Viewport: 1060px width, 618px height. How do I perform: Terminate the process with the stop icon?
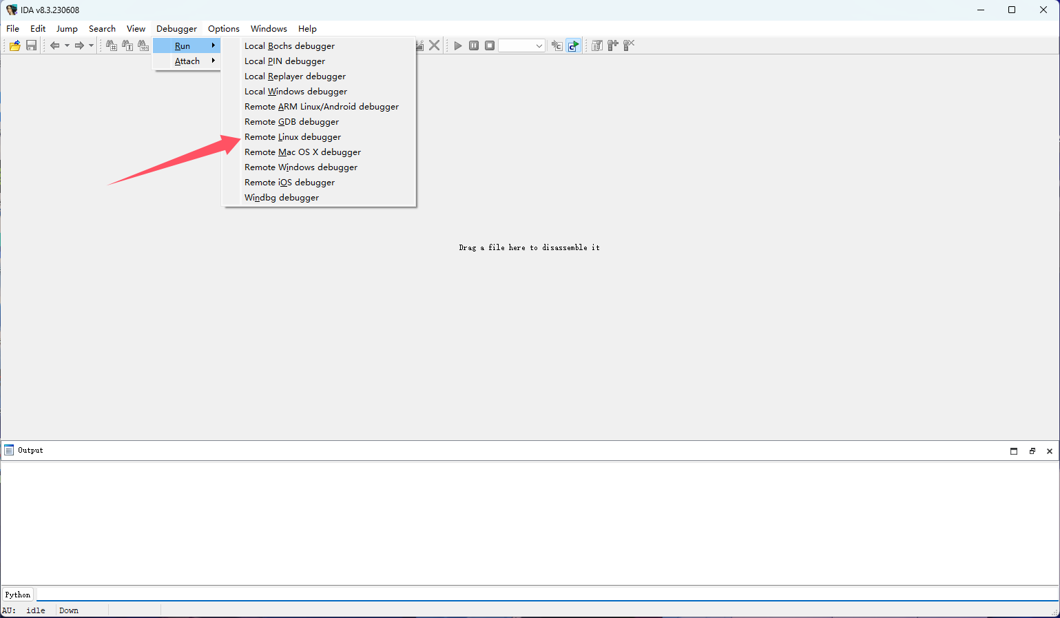(x=490, y=45)
